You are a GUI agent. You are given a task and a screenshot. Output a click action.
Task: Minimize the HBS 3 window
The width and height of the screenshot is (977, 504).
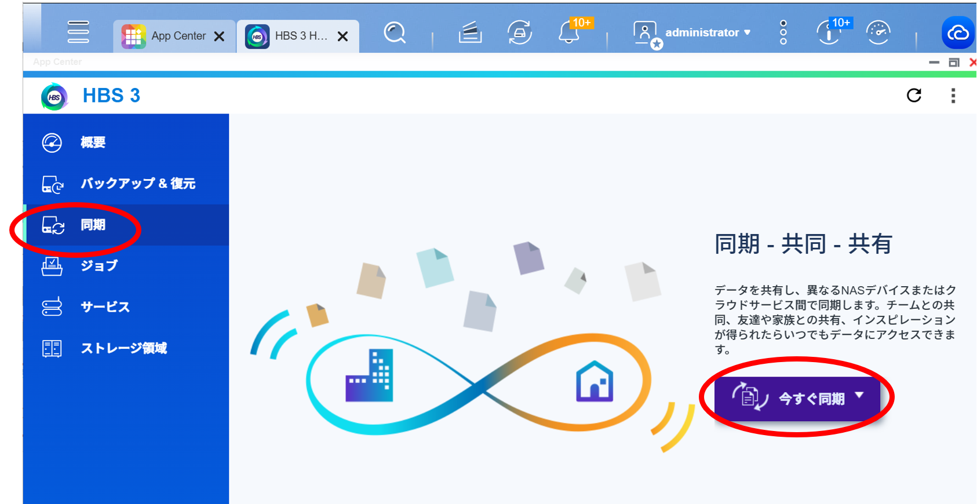(x=934, y=62)
